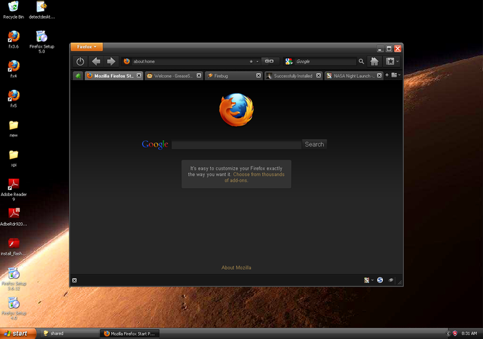Select the AdbeRdr920 installer icon
483x339 pixels.
click(14, 217)
